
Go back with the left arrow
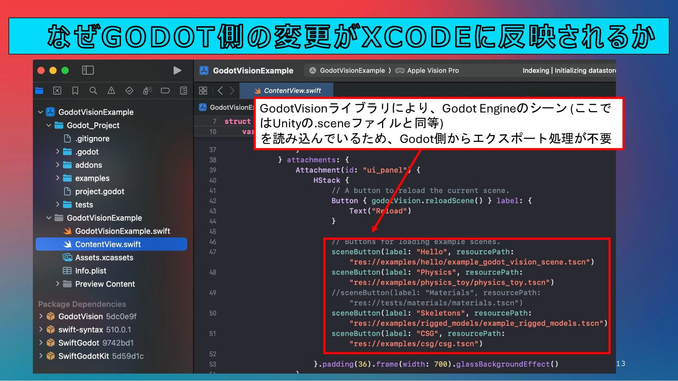(220, 91)
